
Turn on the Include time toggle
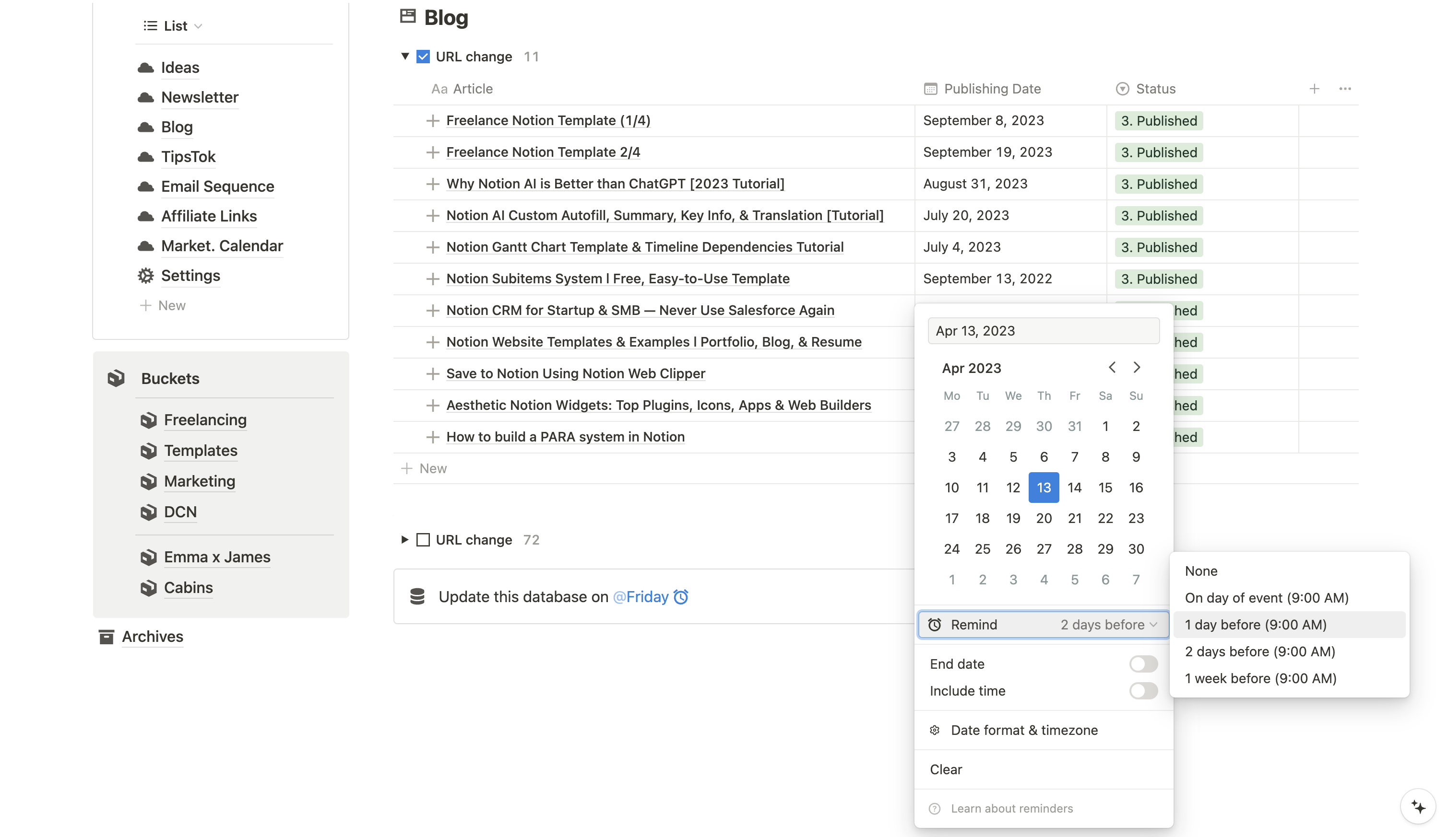(1143, 691)
